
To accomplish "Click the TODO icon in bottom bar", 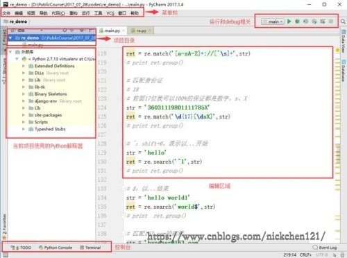I will click(13, 248).
